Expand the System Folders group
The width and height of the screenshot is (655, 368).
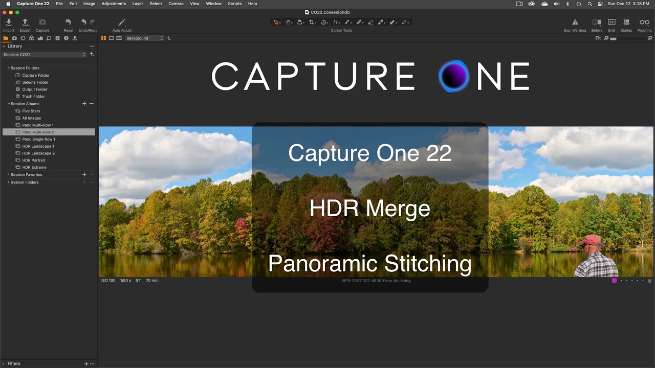[x=9, y=182]
